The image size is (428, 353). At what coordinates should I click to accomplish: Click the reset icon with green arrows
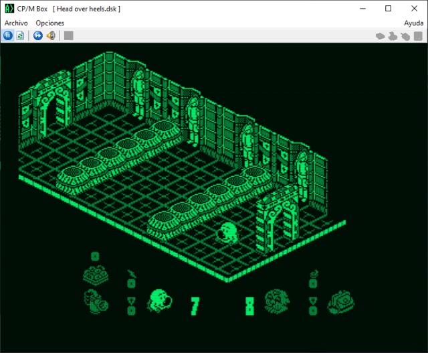20,36
